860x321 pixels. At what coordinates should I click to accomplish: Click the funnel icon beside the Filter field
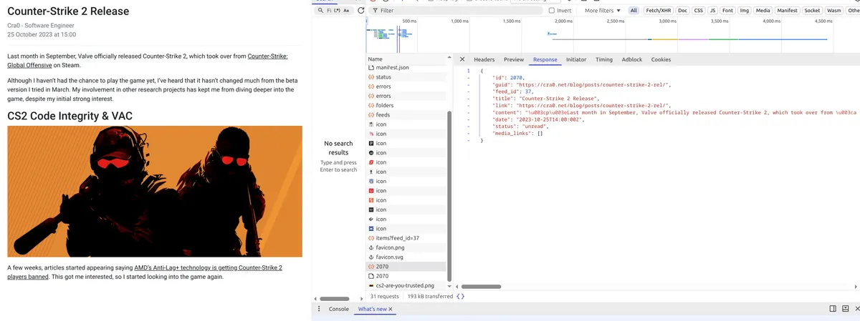pyautogui.click(x=374, y=11)
